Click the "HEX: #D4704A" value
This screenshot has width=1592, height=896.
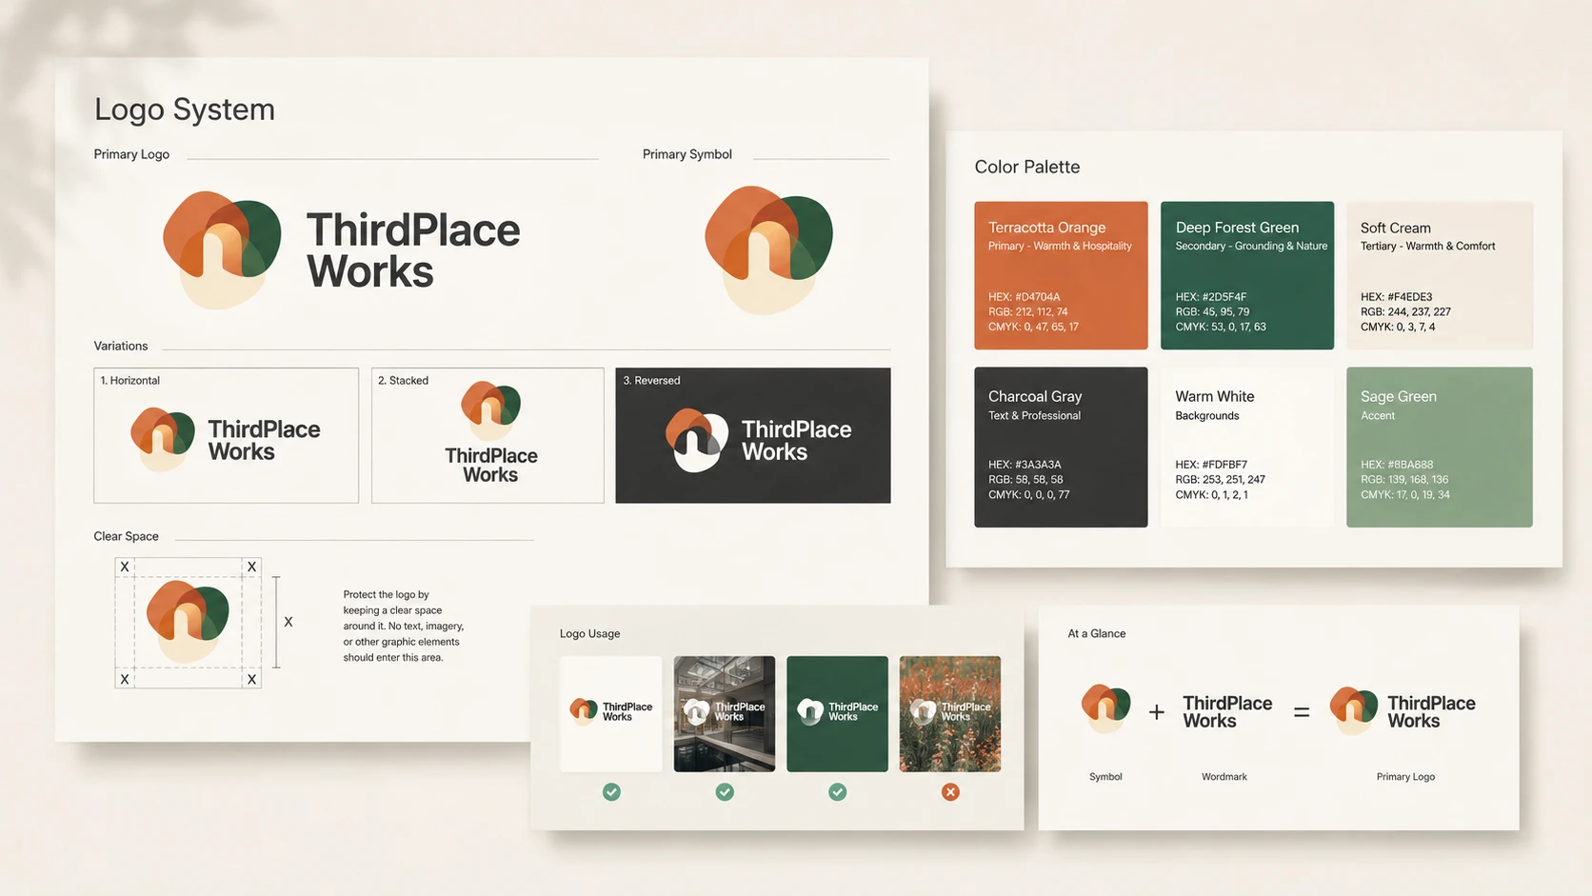(x=1024, y=297)
